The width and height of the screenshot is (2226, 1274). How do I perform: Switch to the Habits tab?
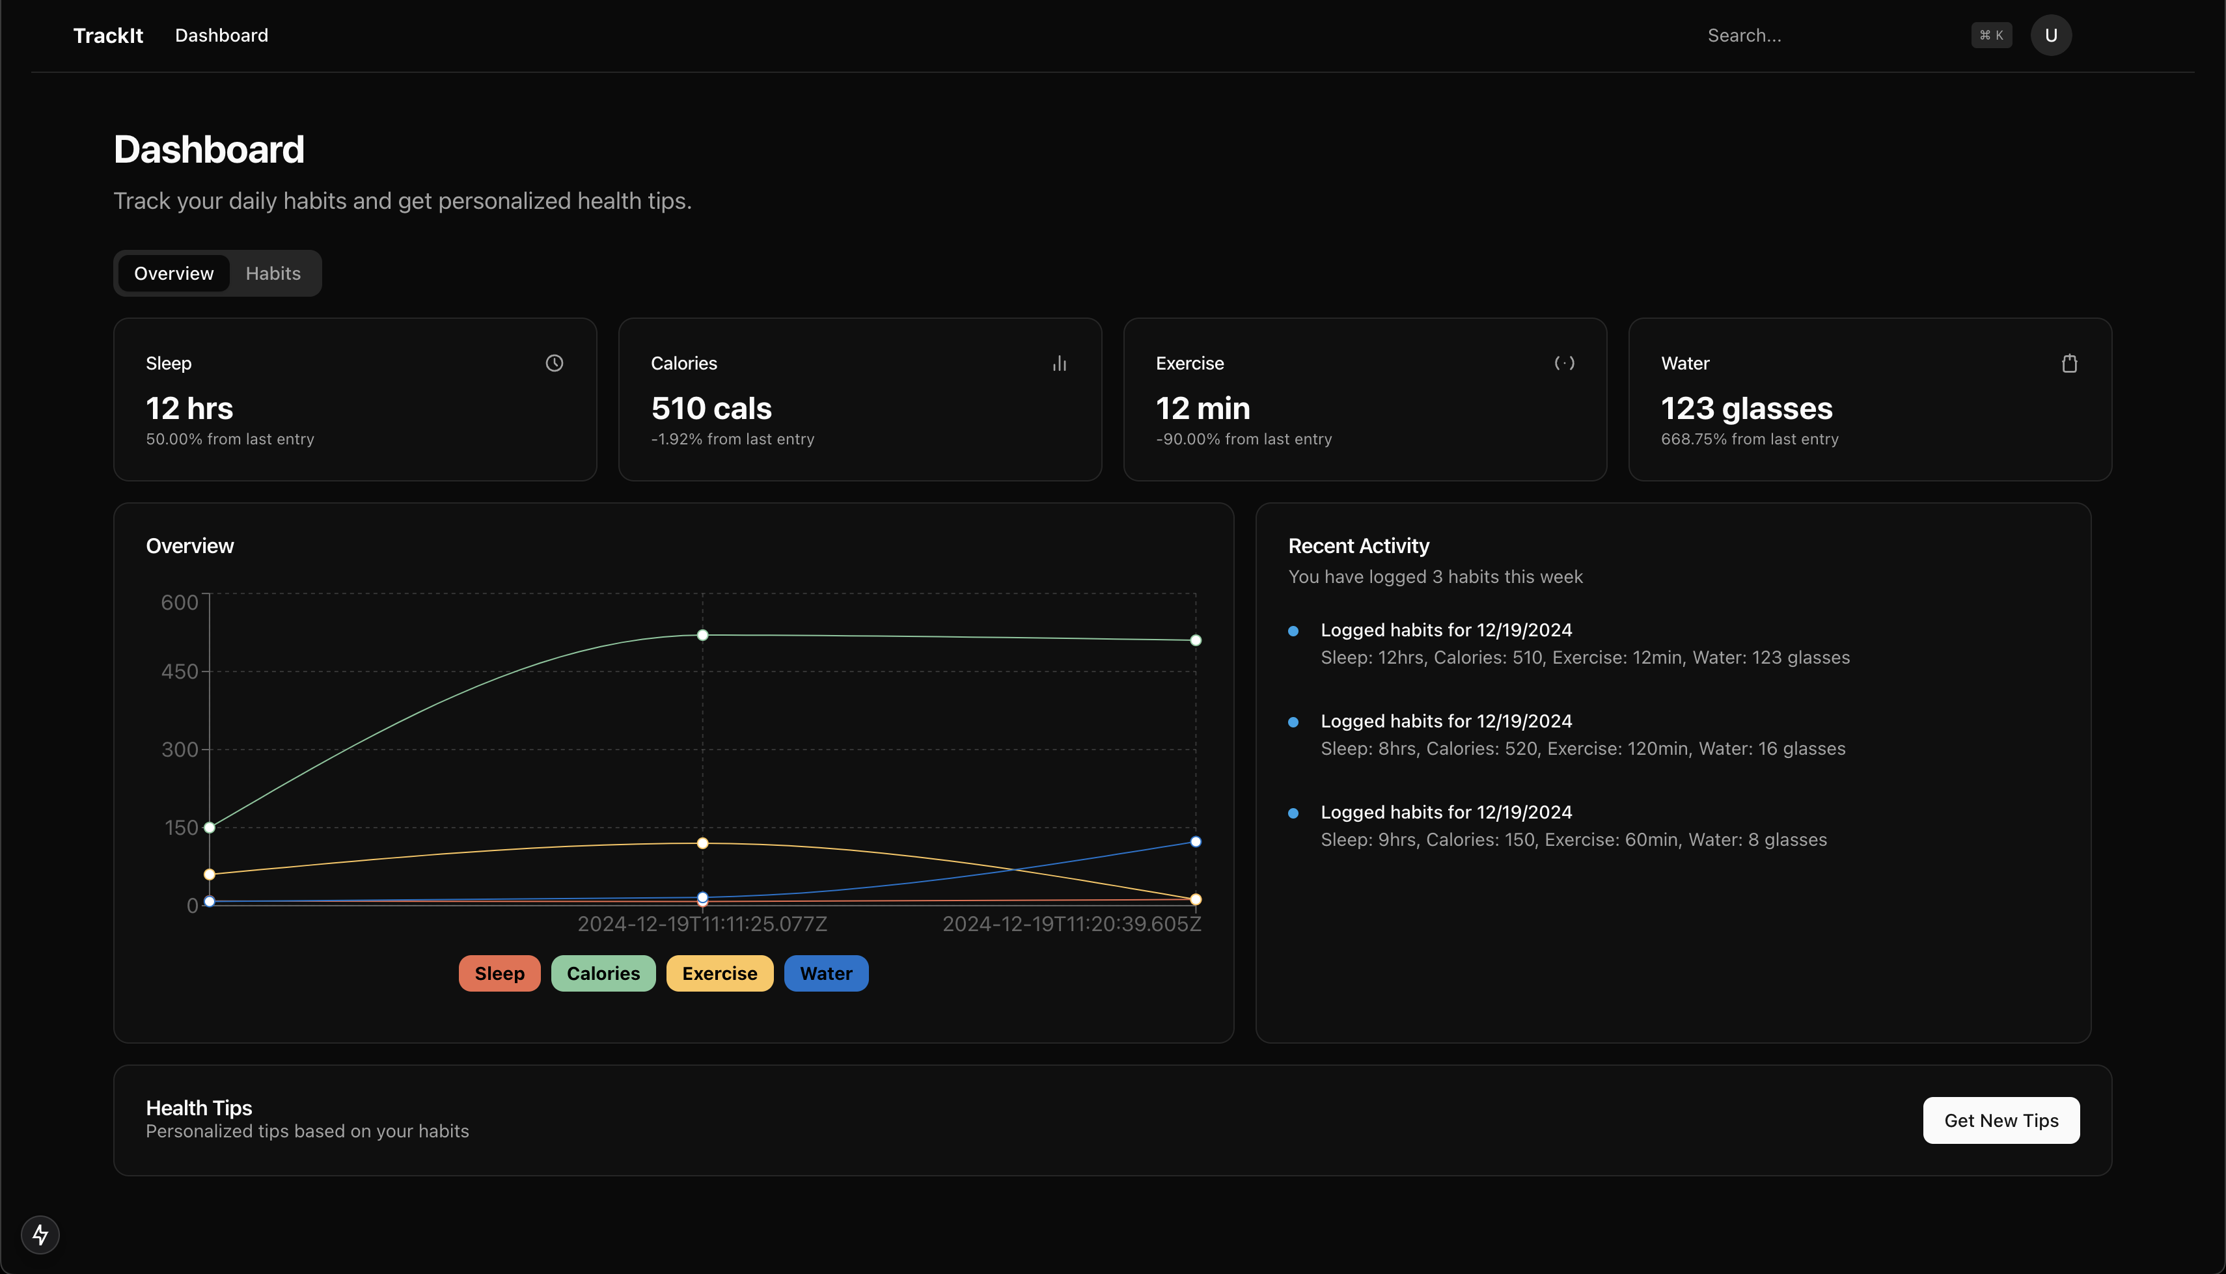click(273, 273)
